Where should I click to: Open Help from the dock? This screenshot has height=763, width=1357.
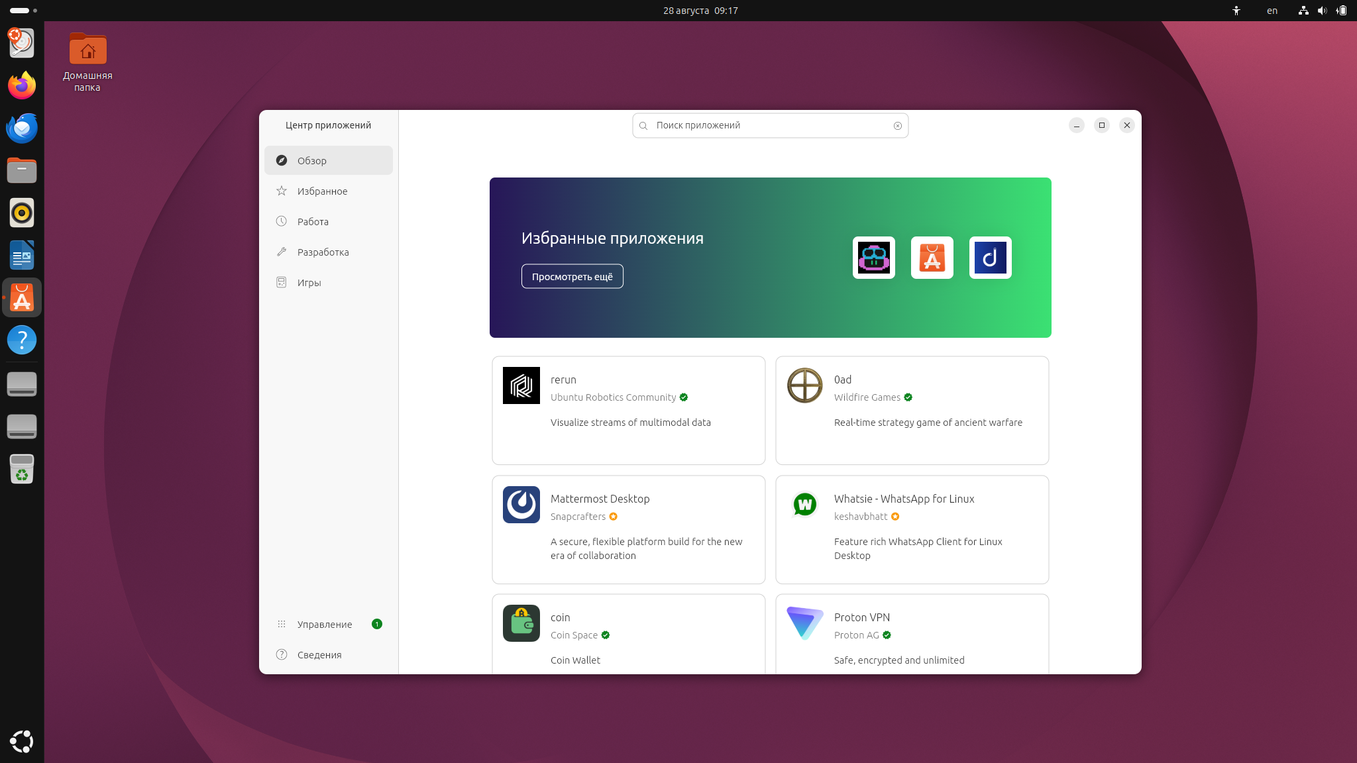tap(22, 340)
